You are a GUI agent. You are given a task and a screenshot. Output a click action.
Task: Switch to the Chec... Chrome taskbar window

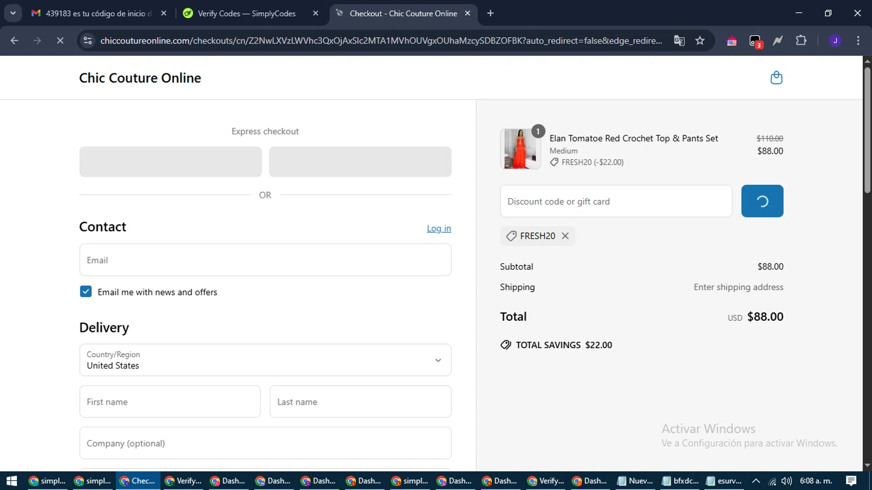coord(138,481)
